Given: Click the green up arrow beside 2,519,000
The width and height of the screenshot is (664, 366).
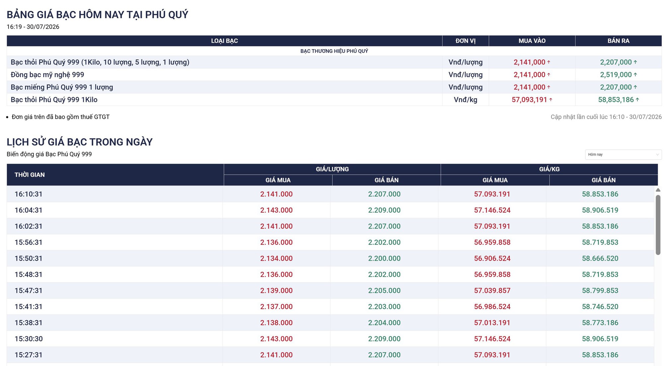Looking at the screenshot, I should (635, 75).
